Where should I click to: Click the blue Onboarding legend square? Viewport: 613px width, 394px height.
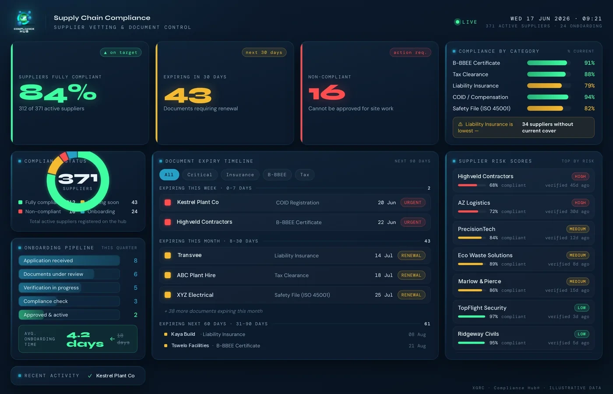point(83,211)
